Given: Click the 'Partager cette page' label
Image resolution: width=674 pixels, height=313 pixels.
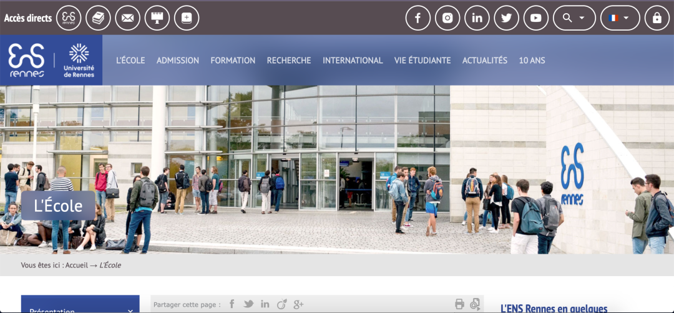Looking at the screenshot, I should click(187, 304).
